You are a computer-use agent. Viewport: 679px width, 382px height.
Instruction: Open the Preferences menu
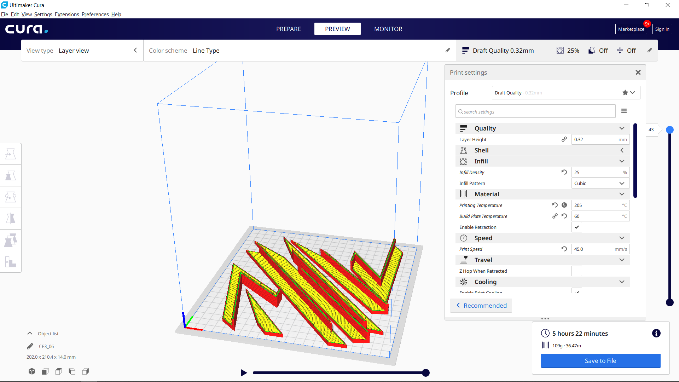pos(95,15)
